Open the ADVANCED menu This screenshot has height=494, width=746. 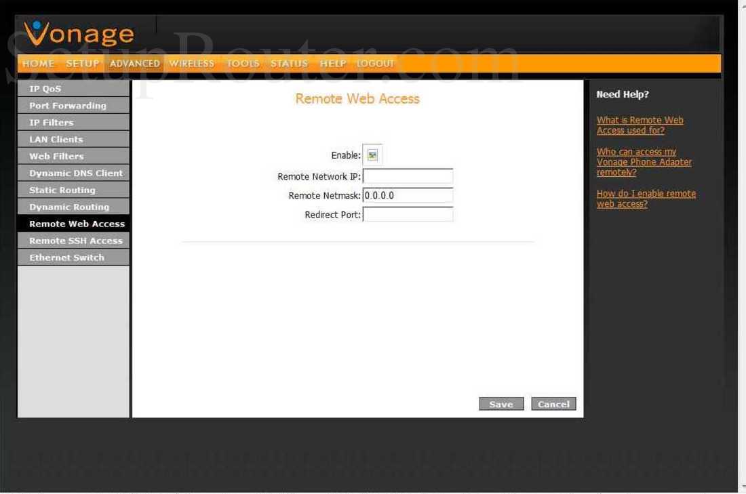(135, 63)
